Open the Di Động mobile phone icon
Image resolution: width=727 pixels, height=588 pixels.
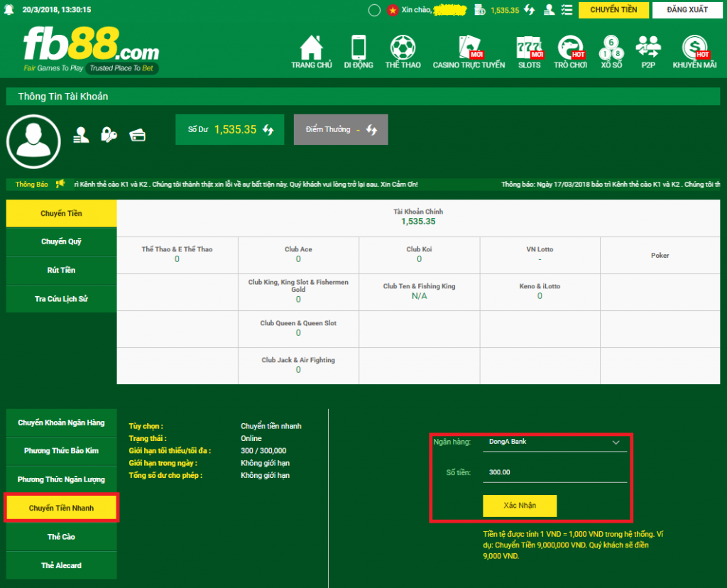coord(359,48)
